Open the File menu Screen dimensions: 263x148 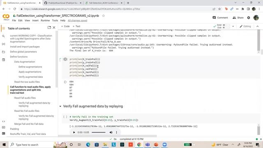14,21
